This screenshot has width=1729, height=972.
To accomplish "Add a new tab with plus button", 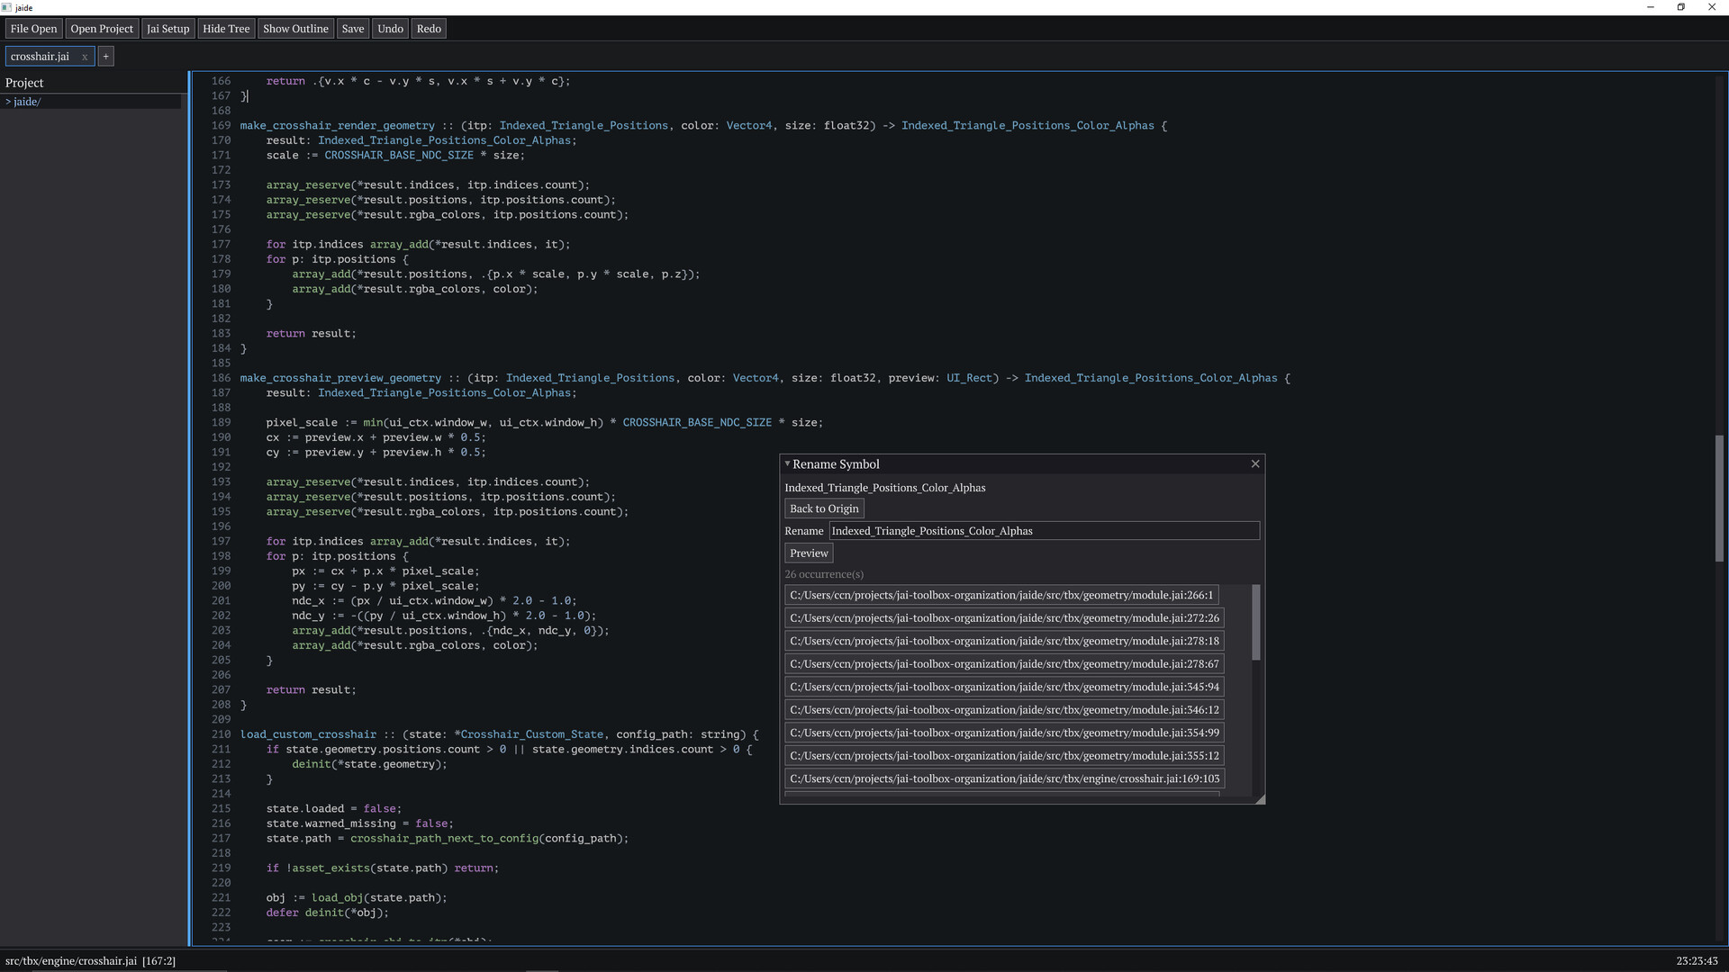I will tap(105, 57).
